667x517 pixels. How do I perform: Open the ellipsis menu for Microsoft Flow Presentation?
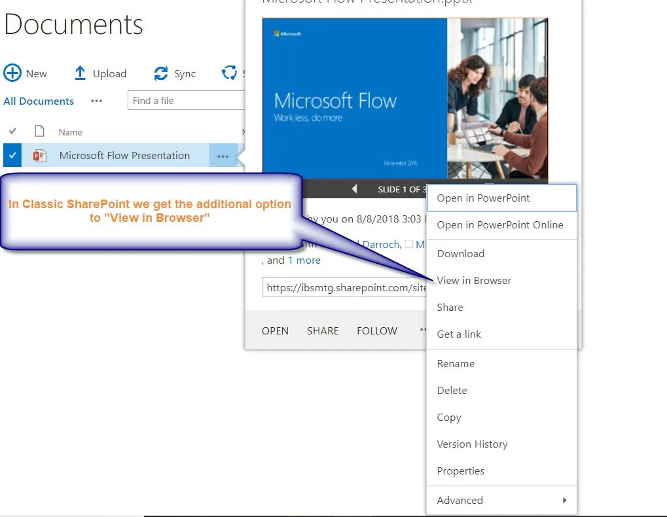[x=223, y=156]
